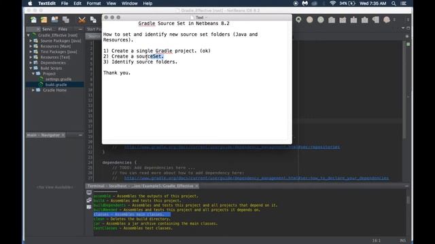Screen dimensions: 435x244
Task: Click the settings.gradle file icon
Action: coord(41,79)
